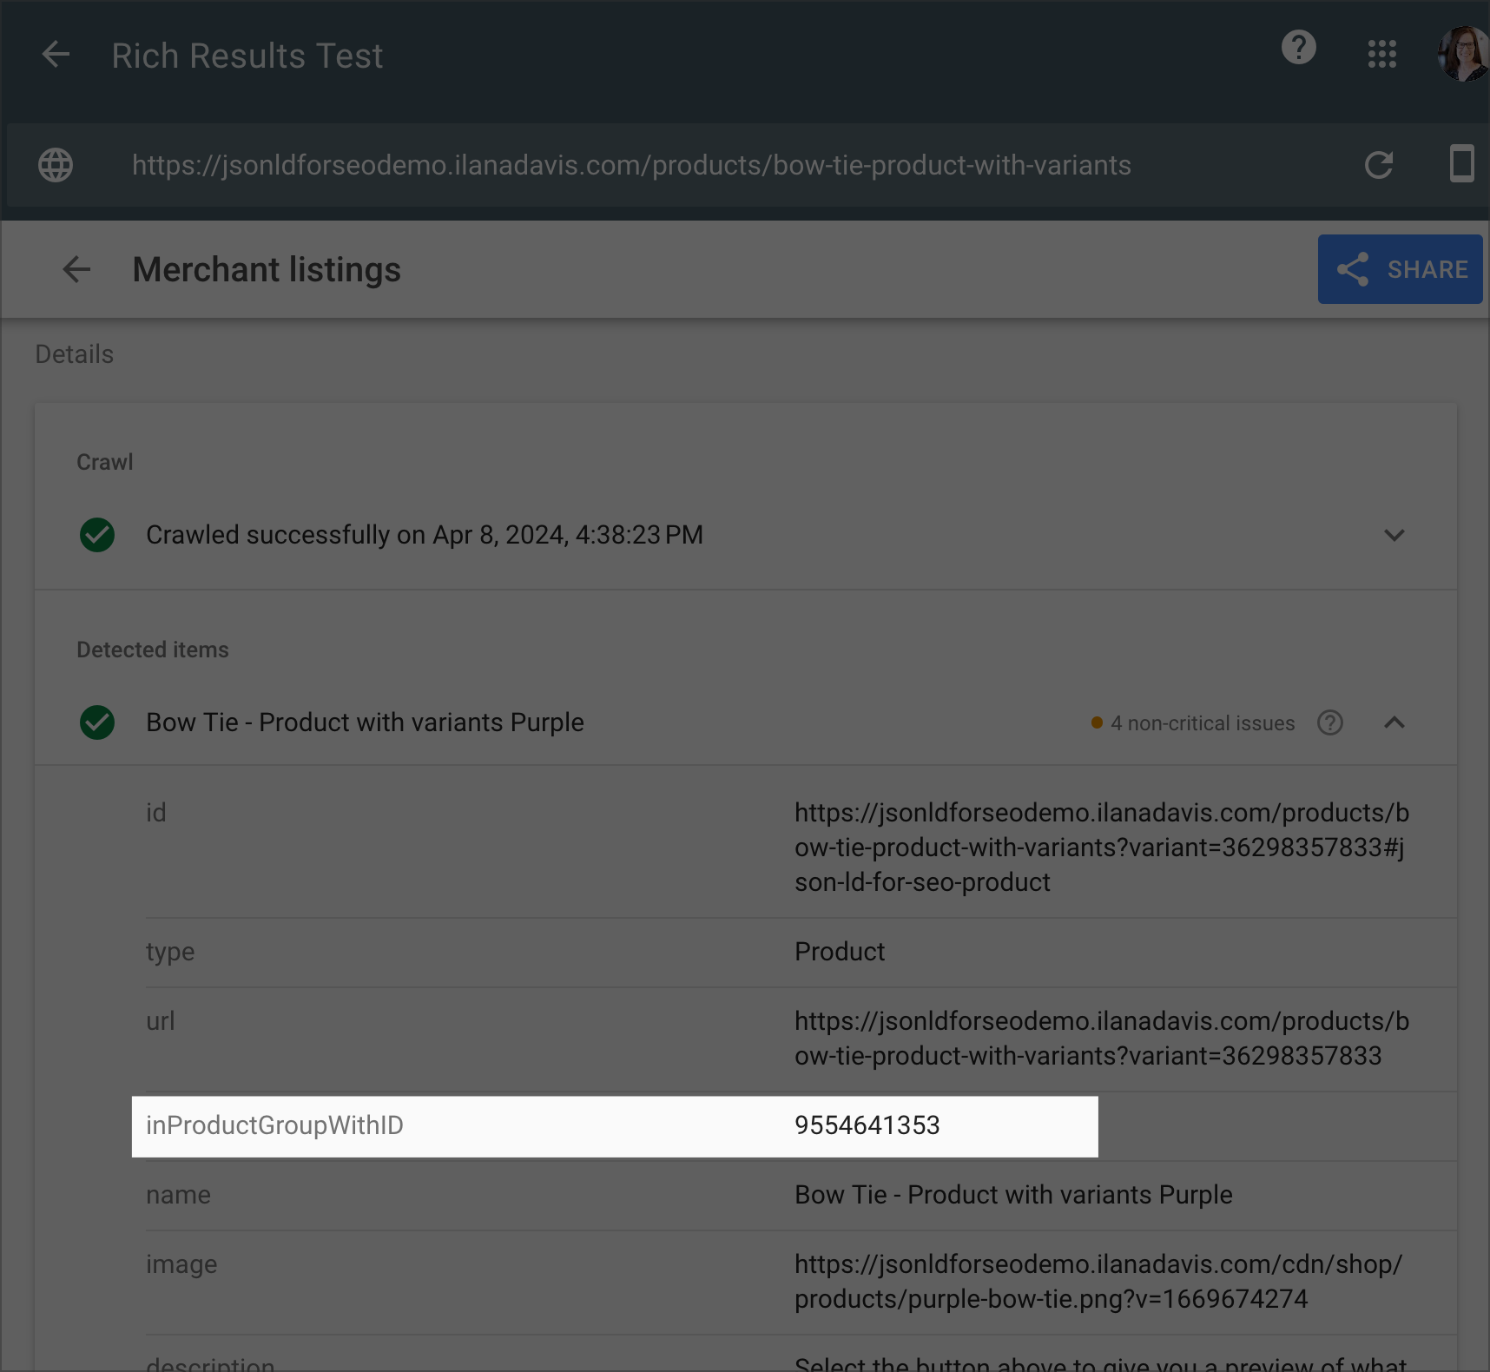Open the user profile avatar
The height and width of the screenshot is (1372, 1490).
pyautogui.click(x=1464, y=54)
